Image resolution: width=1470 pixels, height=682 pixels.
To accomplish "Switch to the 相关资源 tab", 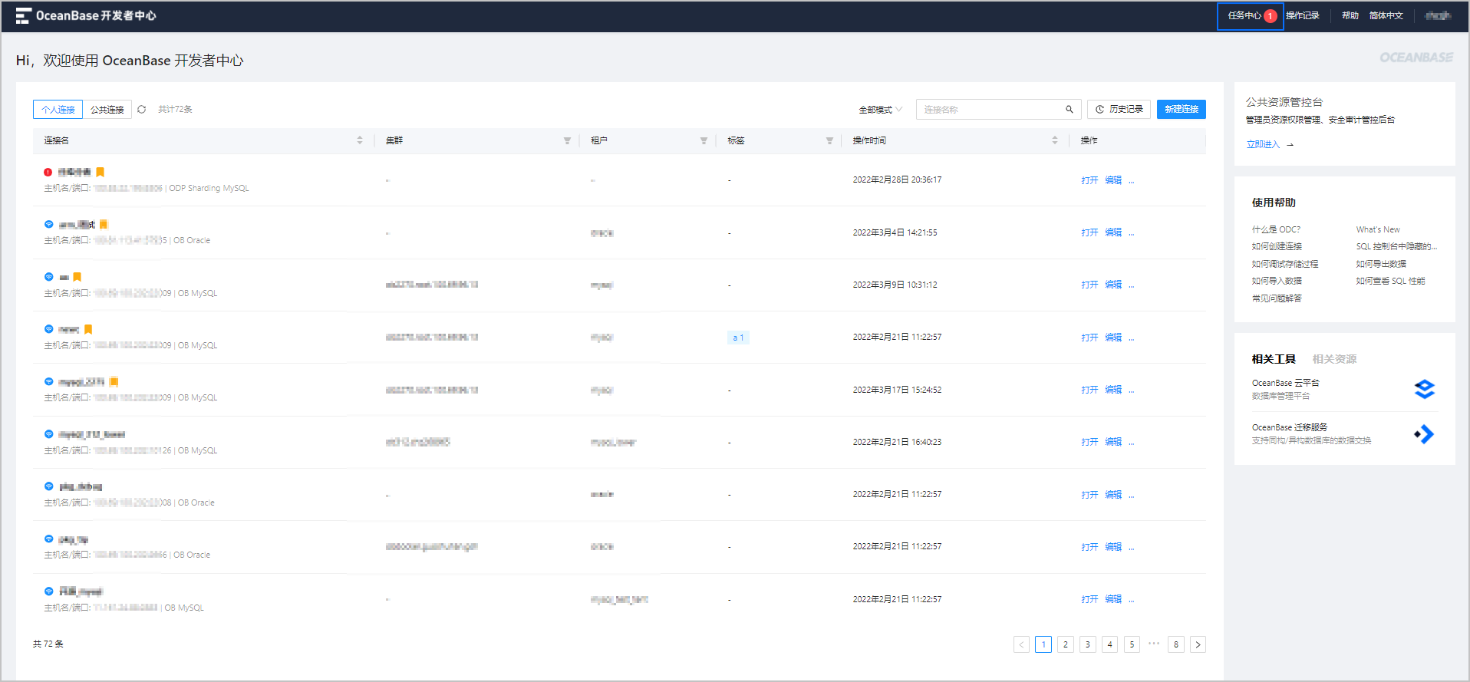I will (1334, 359).
